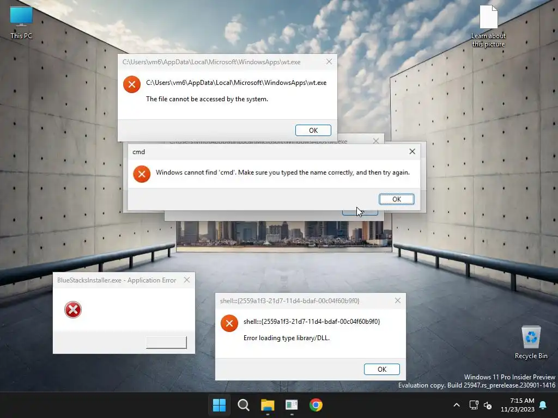Launch Google Chrome from taskbar

tap(316, 405)
